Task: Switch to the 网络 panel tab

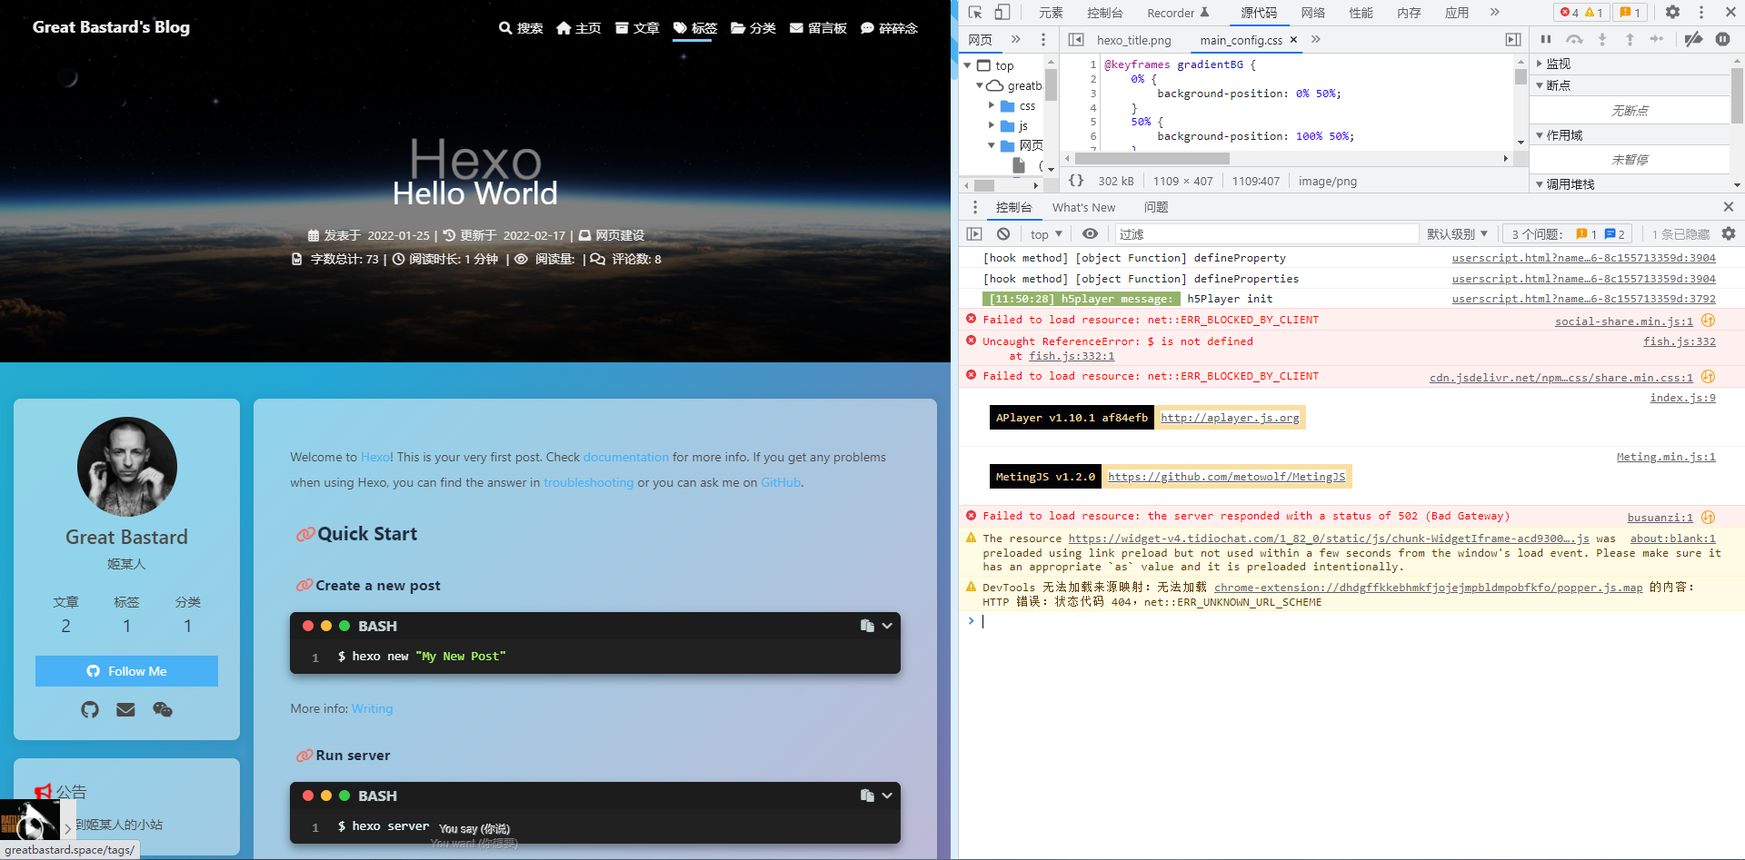Action: 1312,13
